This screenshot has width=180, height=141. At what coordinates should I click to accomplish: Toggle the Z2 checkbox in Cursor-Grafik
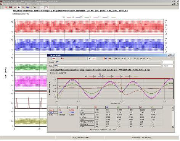point(129,58)
